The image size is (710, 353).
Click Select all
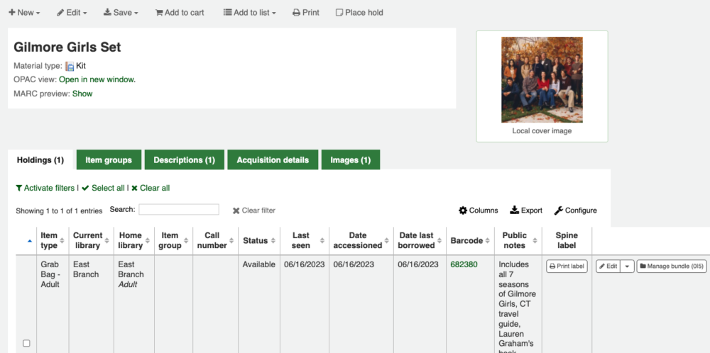pyautogui.click(x=103, y=188)
